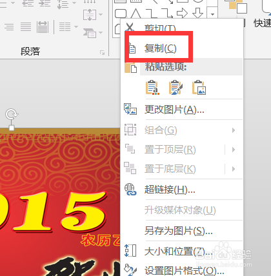271x276 pixels.
Task: Click the send to back icon
Action: coord(130,168)
